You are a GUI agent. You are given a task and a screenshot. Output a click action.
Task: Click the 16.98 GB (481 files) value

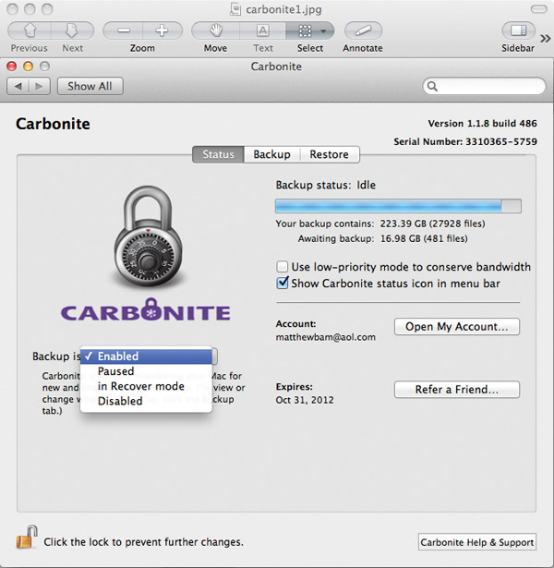[x=424, y=238]
